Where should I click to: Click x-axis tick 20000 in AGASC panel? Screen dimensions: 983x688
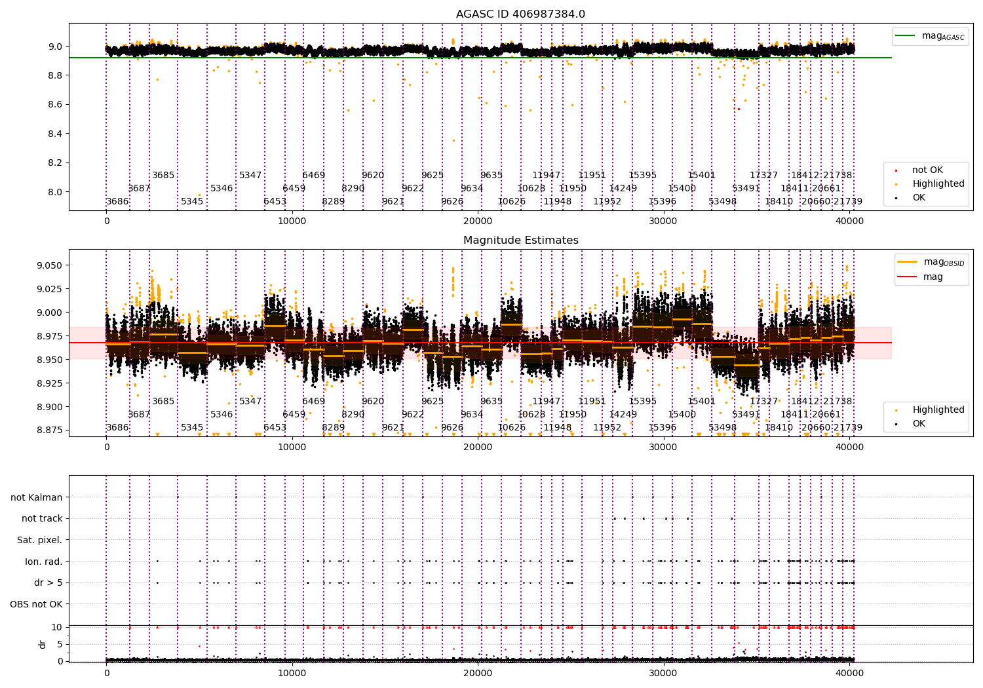[x=478, y=221]
